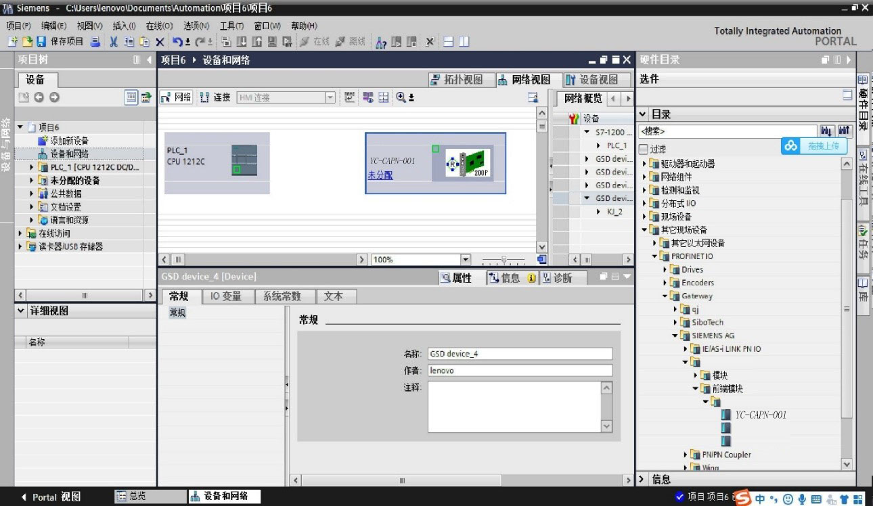
Task: Click the print icon in main toolbar
Action: 95,41
